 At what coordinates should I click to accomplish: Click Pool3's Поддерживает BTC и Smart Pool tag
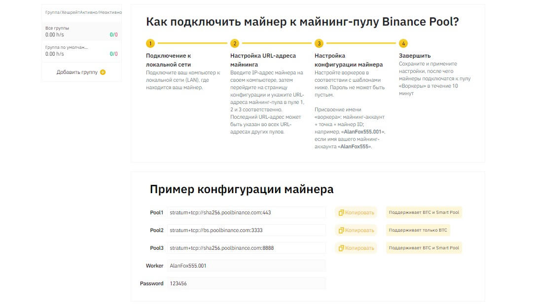coord(424,248)
